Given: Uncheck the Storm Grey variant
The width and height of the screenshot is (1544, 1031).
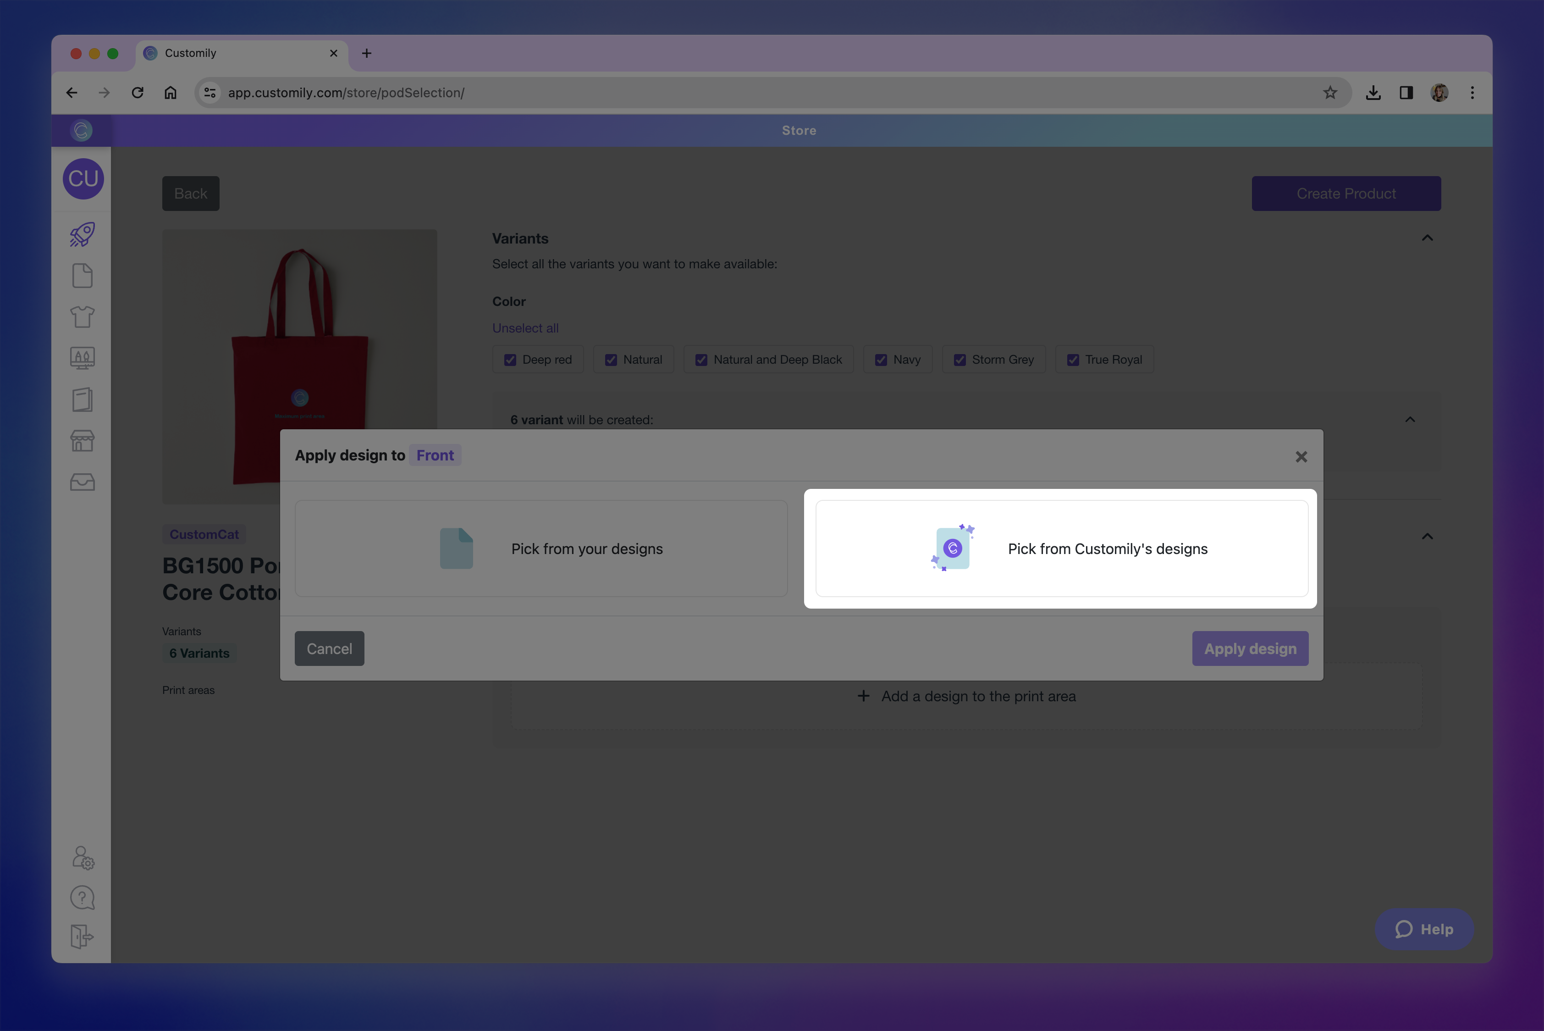Looking at the screenshot, I should [x=959, y=360].
